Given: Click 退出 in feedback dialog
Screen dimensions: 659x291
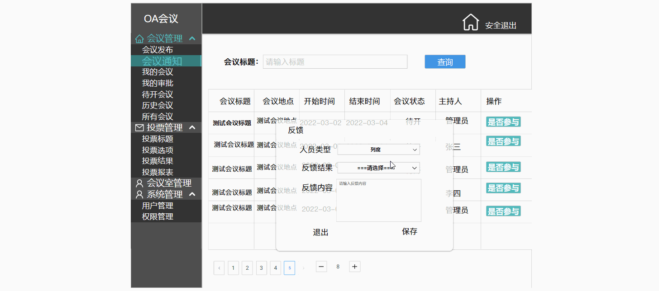Looking at the screenshot, I should coord(320,232).
